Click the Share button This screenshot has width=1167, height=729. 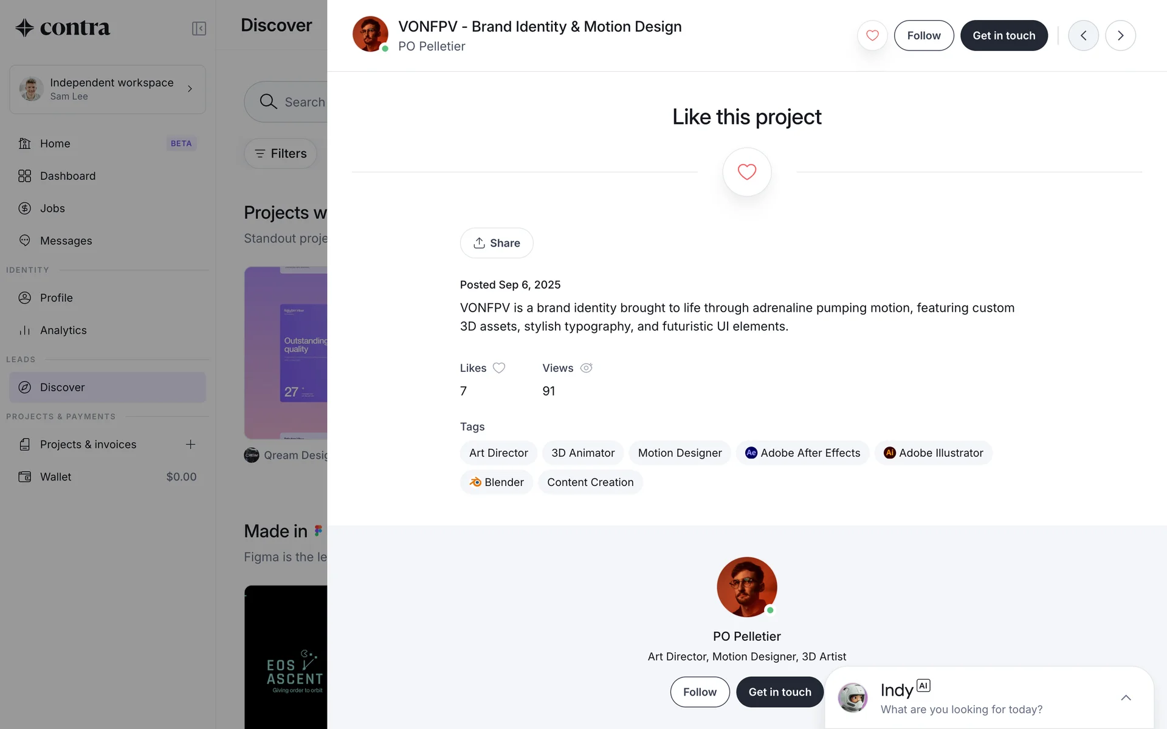click(x=497, y=243)
